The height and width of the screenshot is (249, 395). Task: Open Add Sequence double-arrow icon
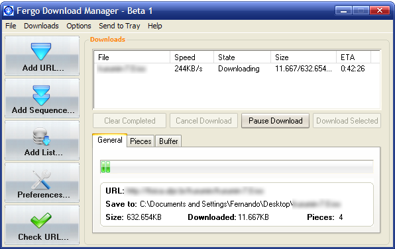41,95
